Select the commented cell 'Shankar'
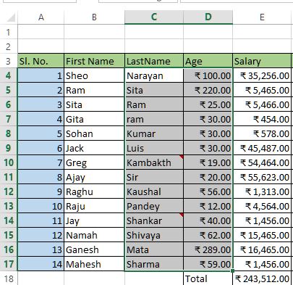Image resolution: width=293 pixels, height=285 pixels. (154, 220)
